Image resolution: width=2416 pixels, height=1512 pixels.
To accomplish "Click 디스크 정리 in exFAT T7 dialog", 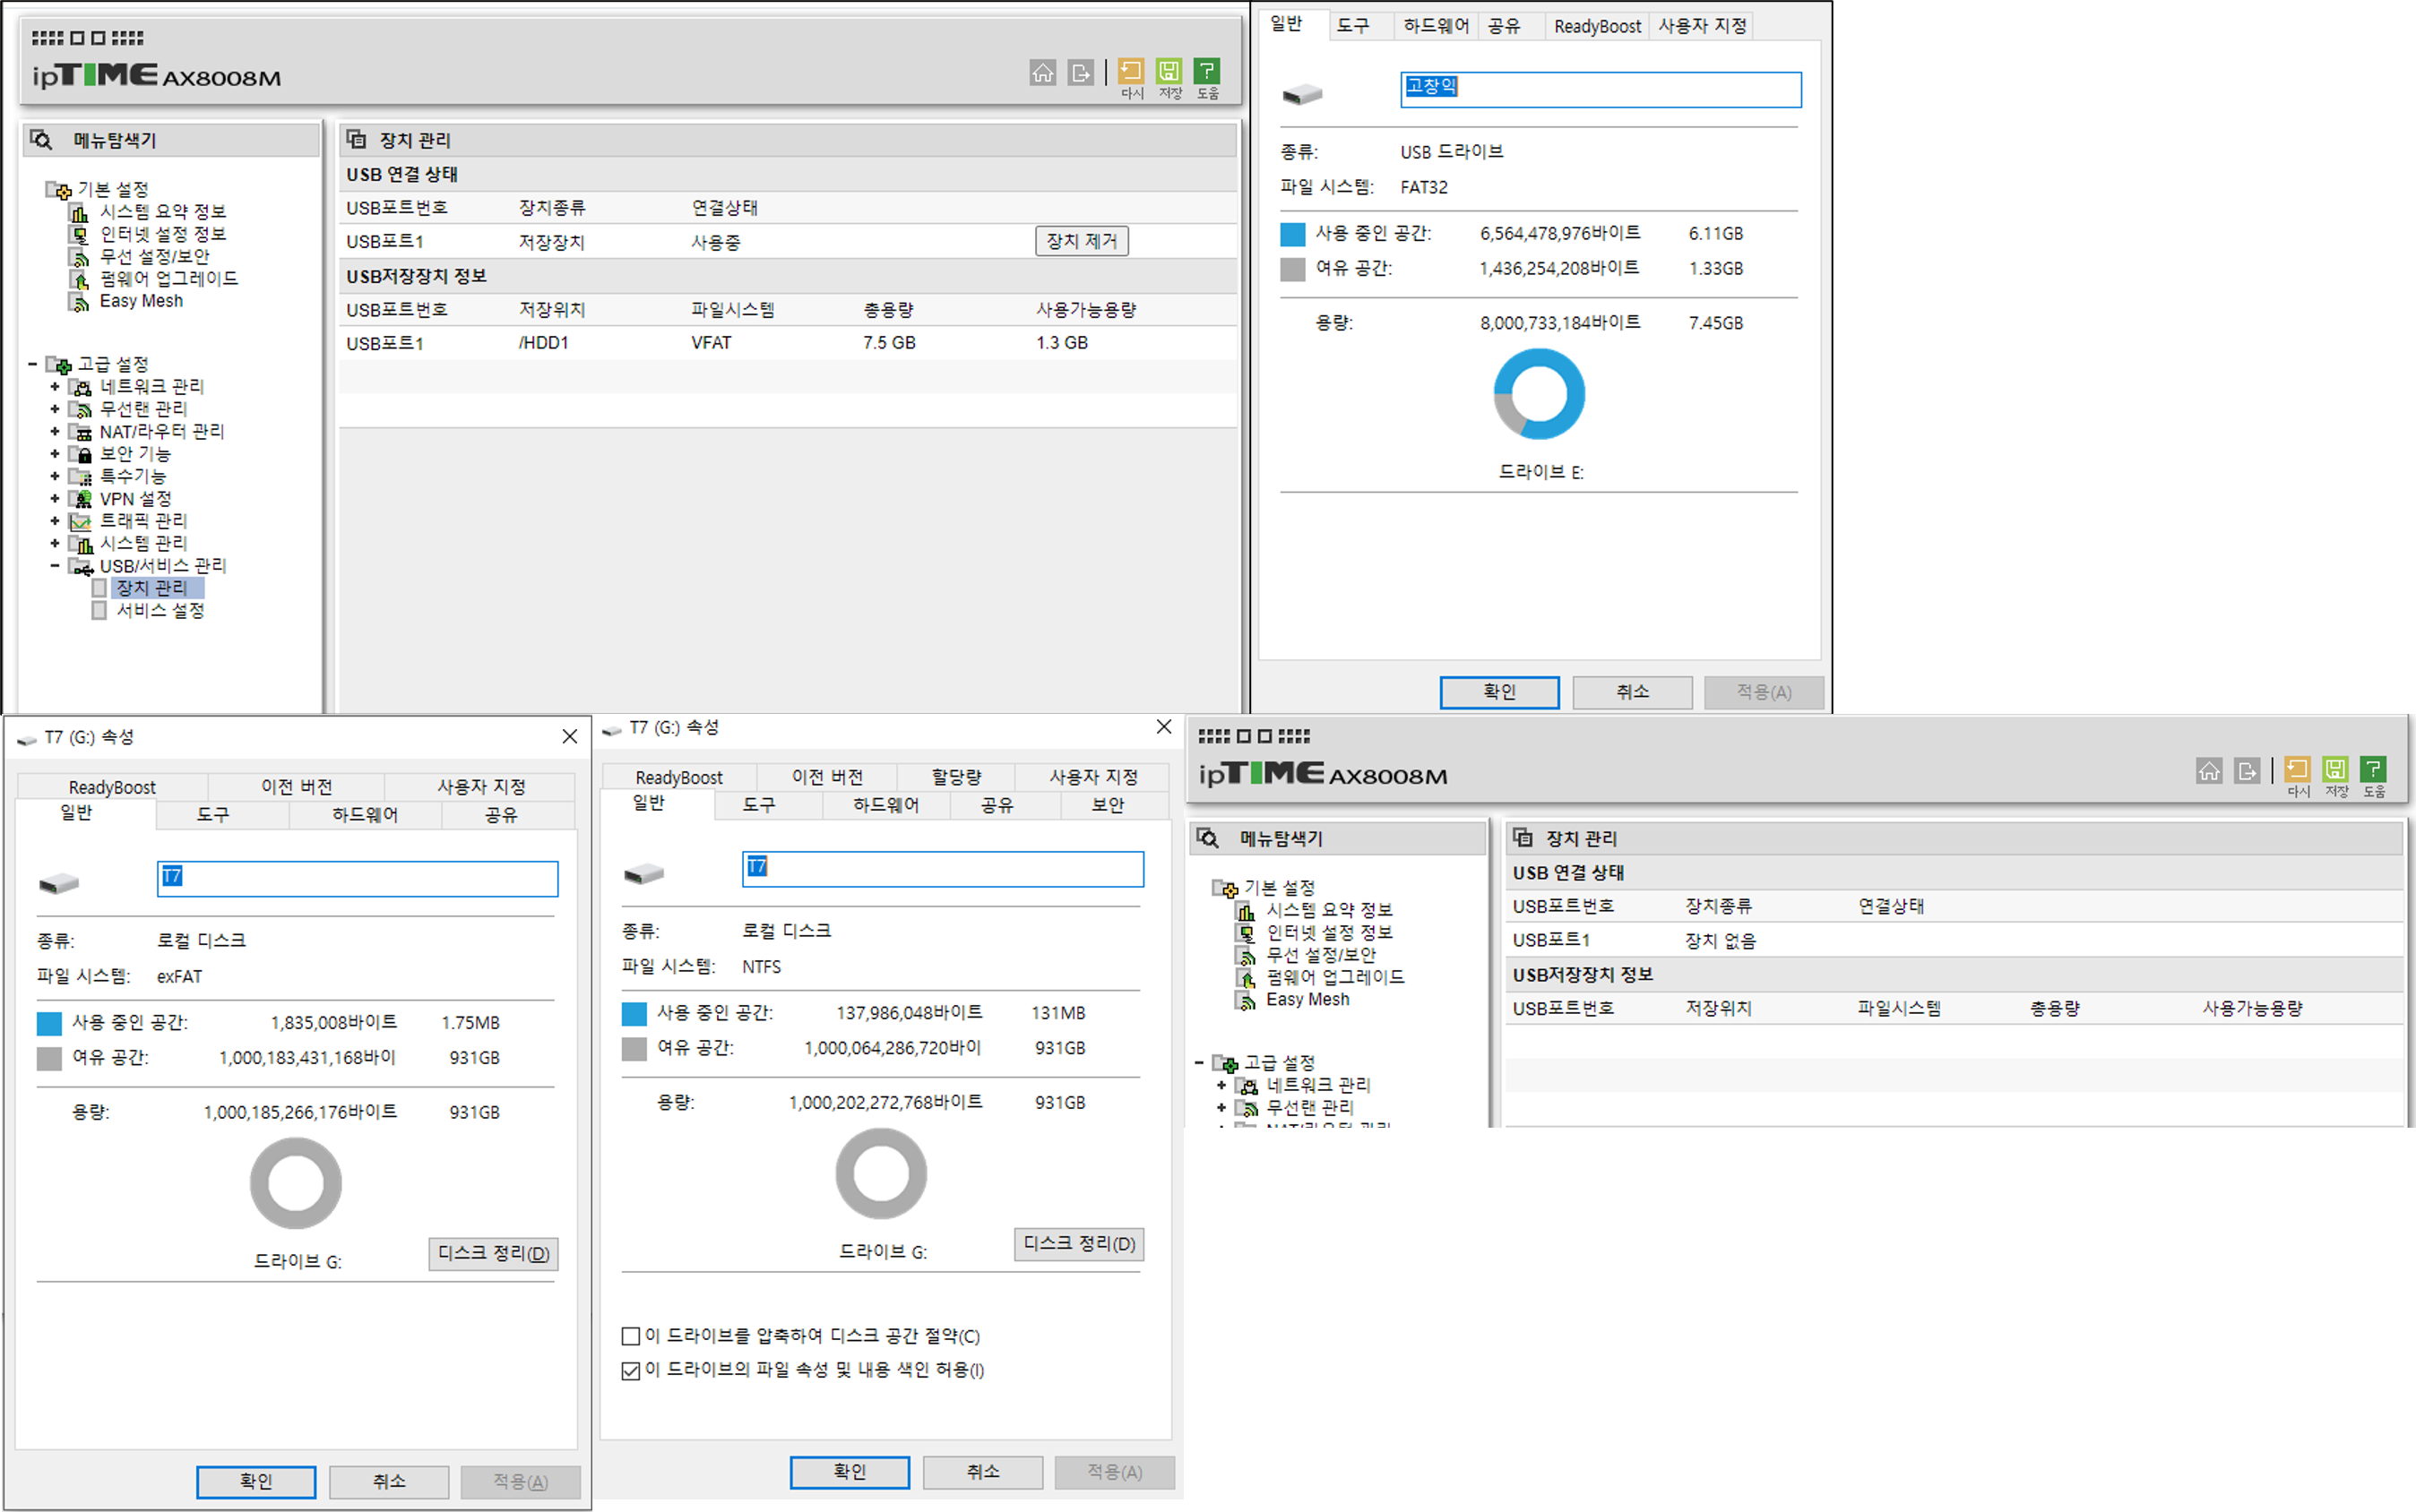I will (493, 1254).
